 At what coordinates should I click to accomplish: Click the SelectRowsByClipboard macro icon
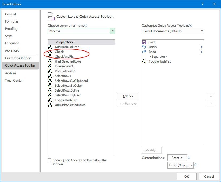pos(50,81)
